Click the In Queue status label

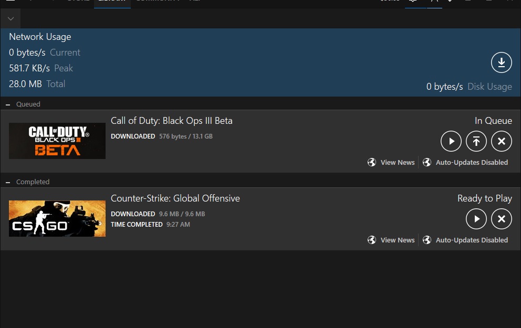(x=493, y=121)
